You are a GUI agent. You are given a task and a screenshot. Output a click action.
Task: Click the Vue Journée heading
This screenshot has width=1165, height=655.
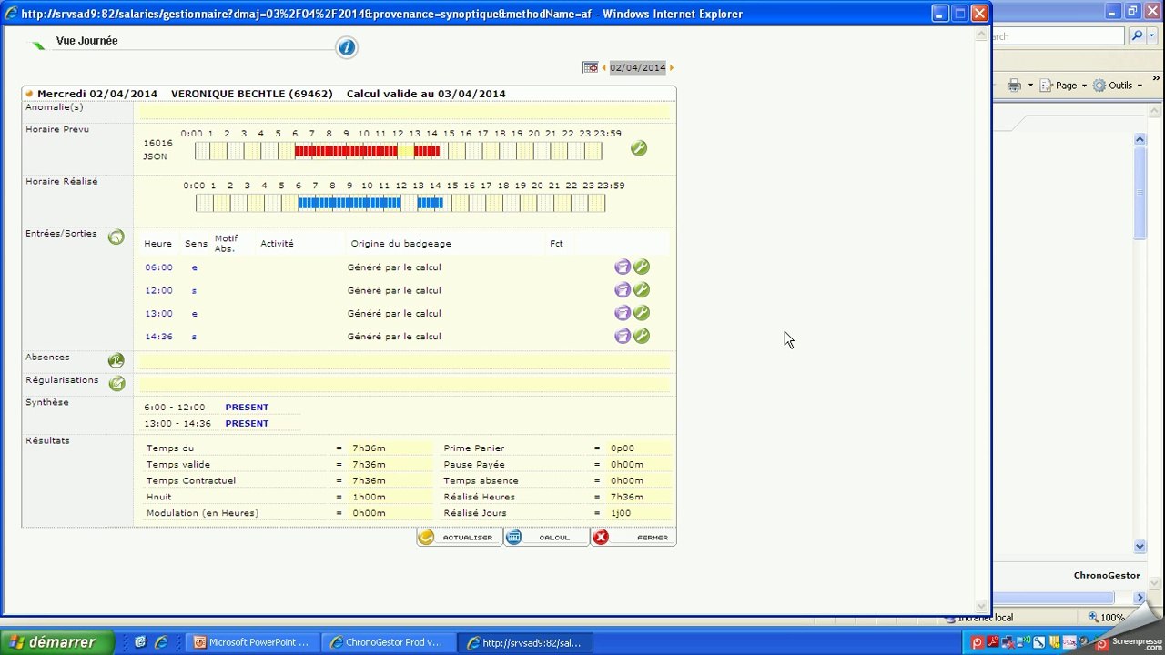tap(86, 41)
